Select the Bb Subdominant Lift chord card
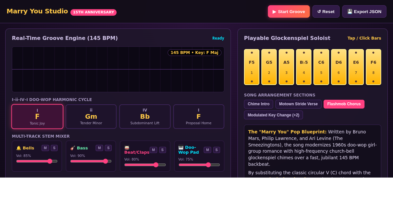Viewport: 393px width, 206px height. click(x=145, y=117)
